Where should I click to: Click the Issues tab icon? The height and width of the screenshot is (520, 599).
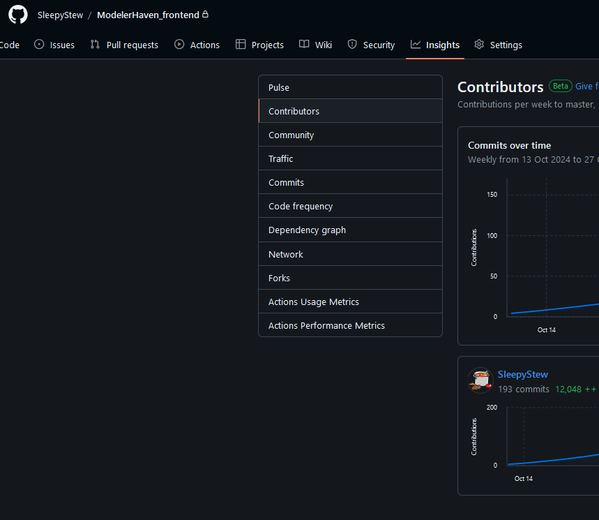tap(39, 45)
